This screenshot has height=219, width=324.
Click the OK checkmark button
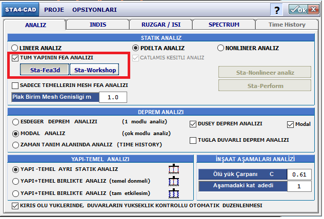tap(298, 9)
